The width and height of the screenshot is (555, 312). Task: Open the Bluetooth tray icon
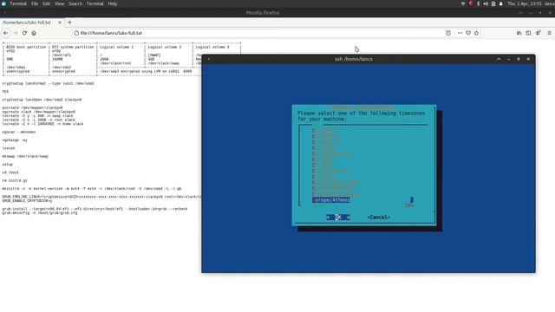pyautogui.click(x=478, y=3)
